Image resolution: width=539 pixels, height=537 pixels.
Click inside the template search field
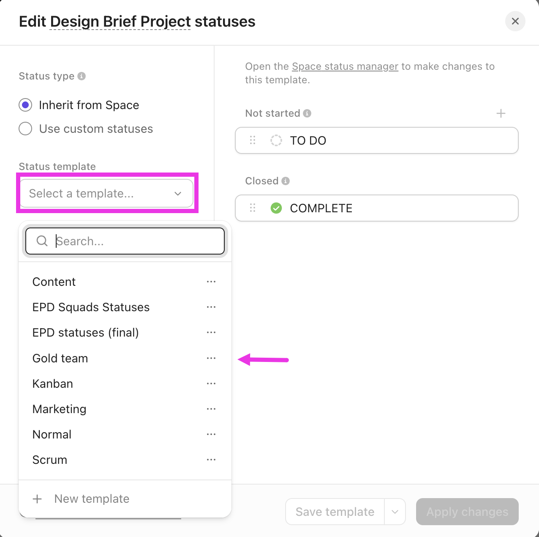click(125, 241)
